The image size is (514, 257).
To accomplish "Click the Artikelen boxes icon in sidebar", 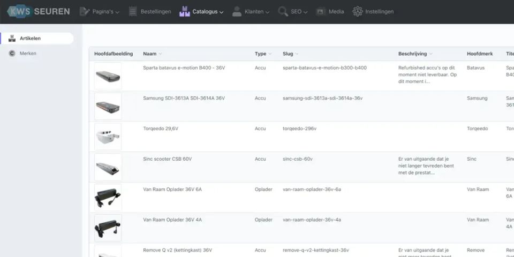I will click(12, 39).
